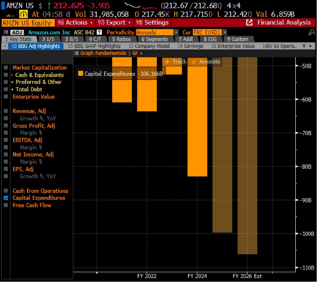
Task: Switch to the Addl tab
Action: [x=186, y=39]
